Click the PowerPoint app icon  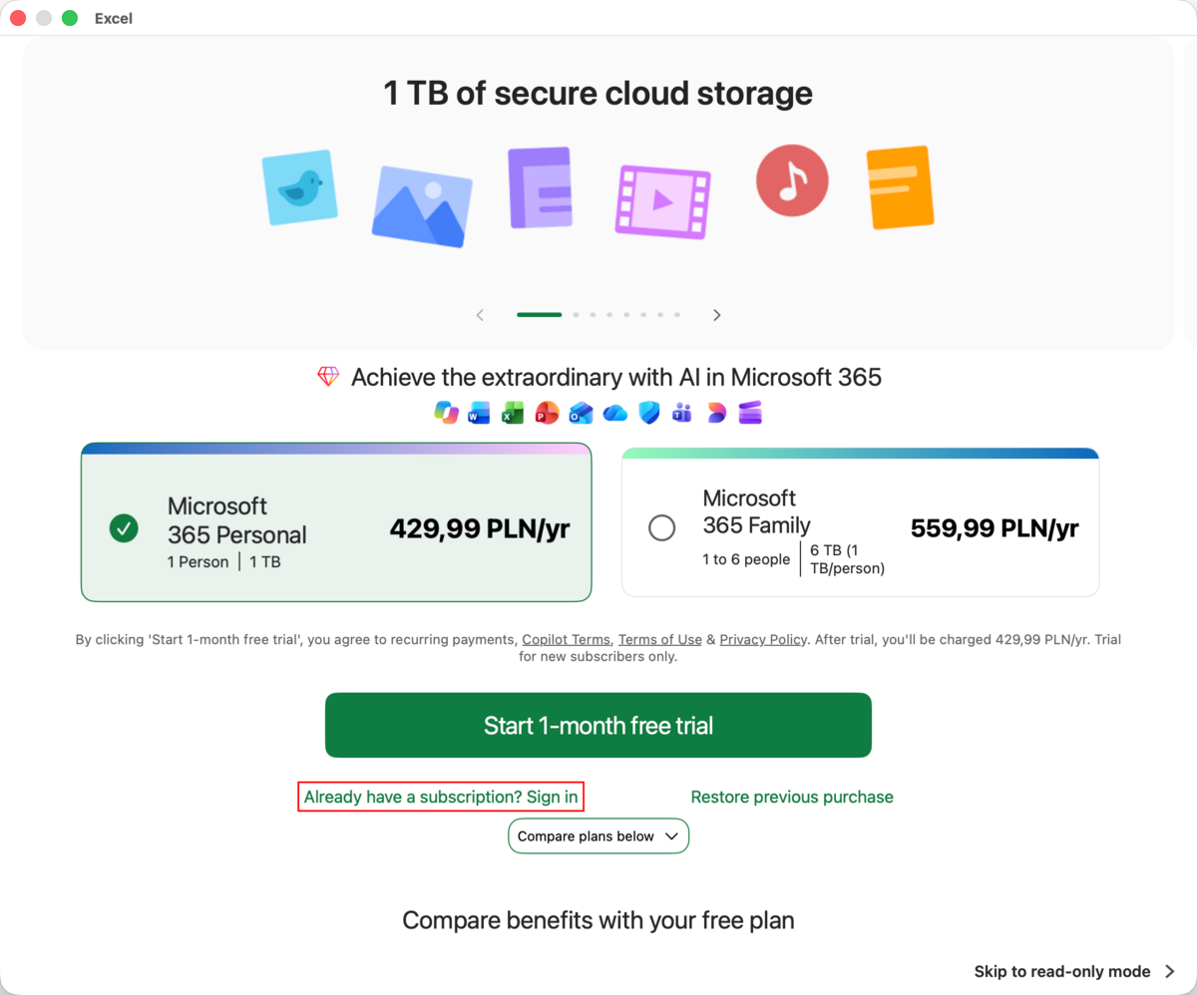tap(547, 412)
